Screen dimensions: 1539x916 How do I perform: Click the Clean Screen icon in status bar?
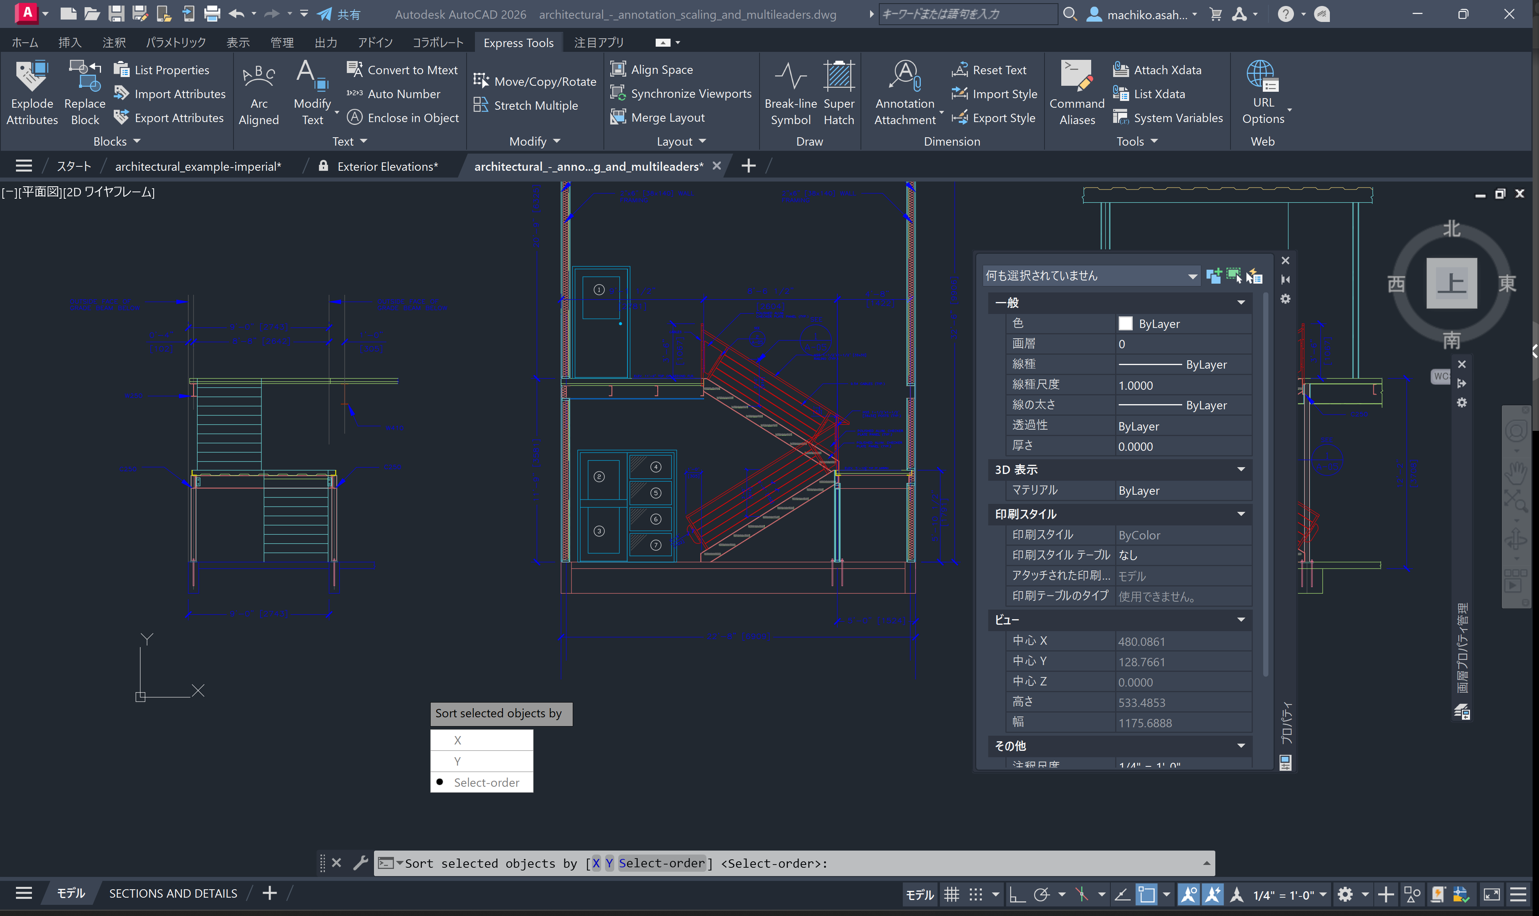(1492, 894)
